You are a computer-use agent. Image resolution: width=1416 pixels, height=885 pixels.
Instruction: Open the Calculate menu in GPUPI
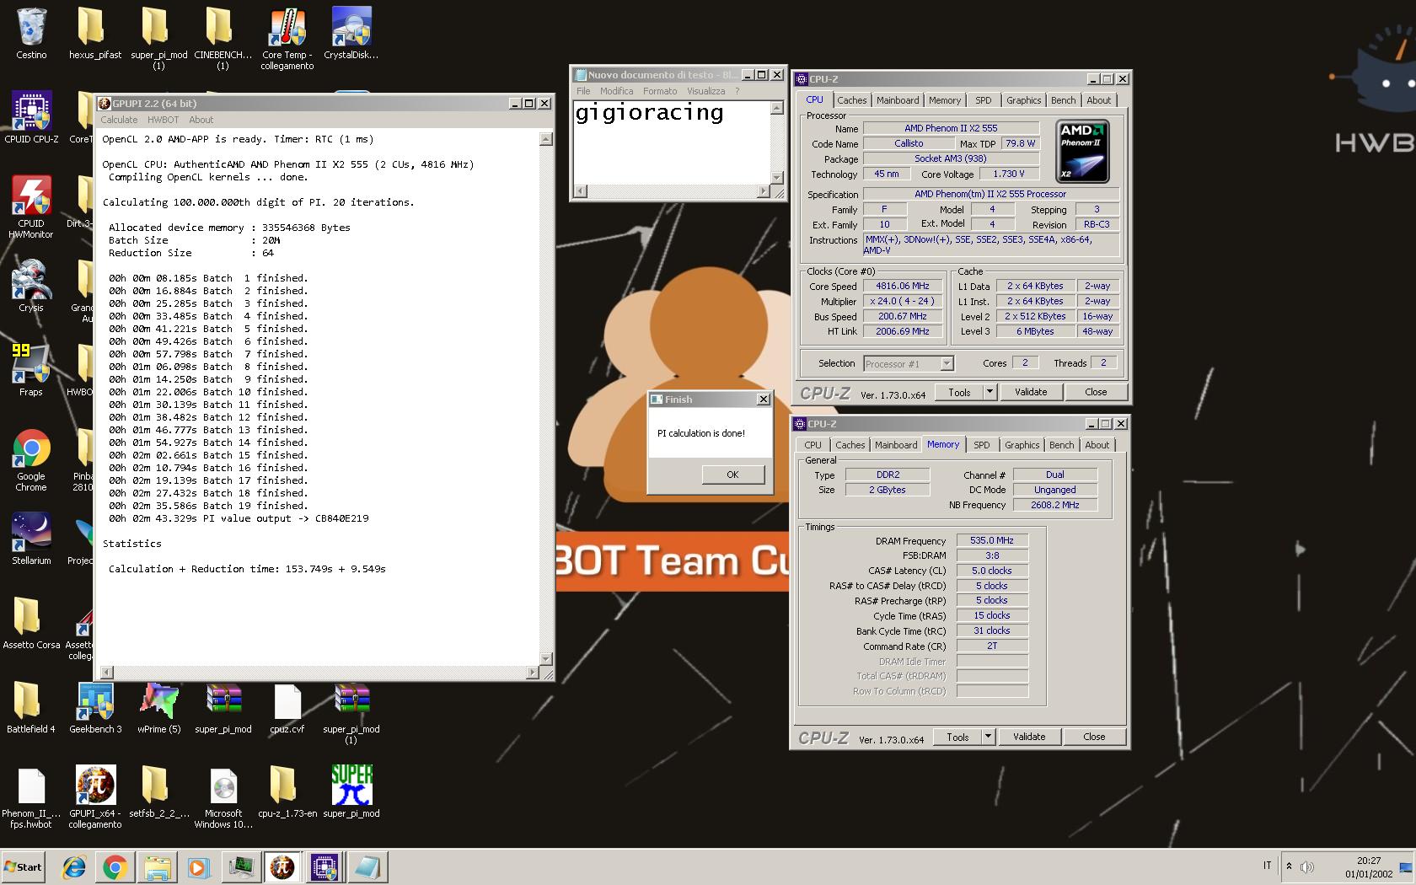coord(119,120)
